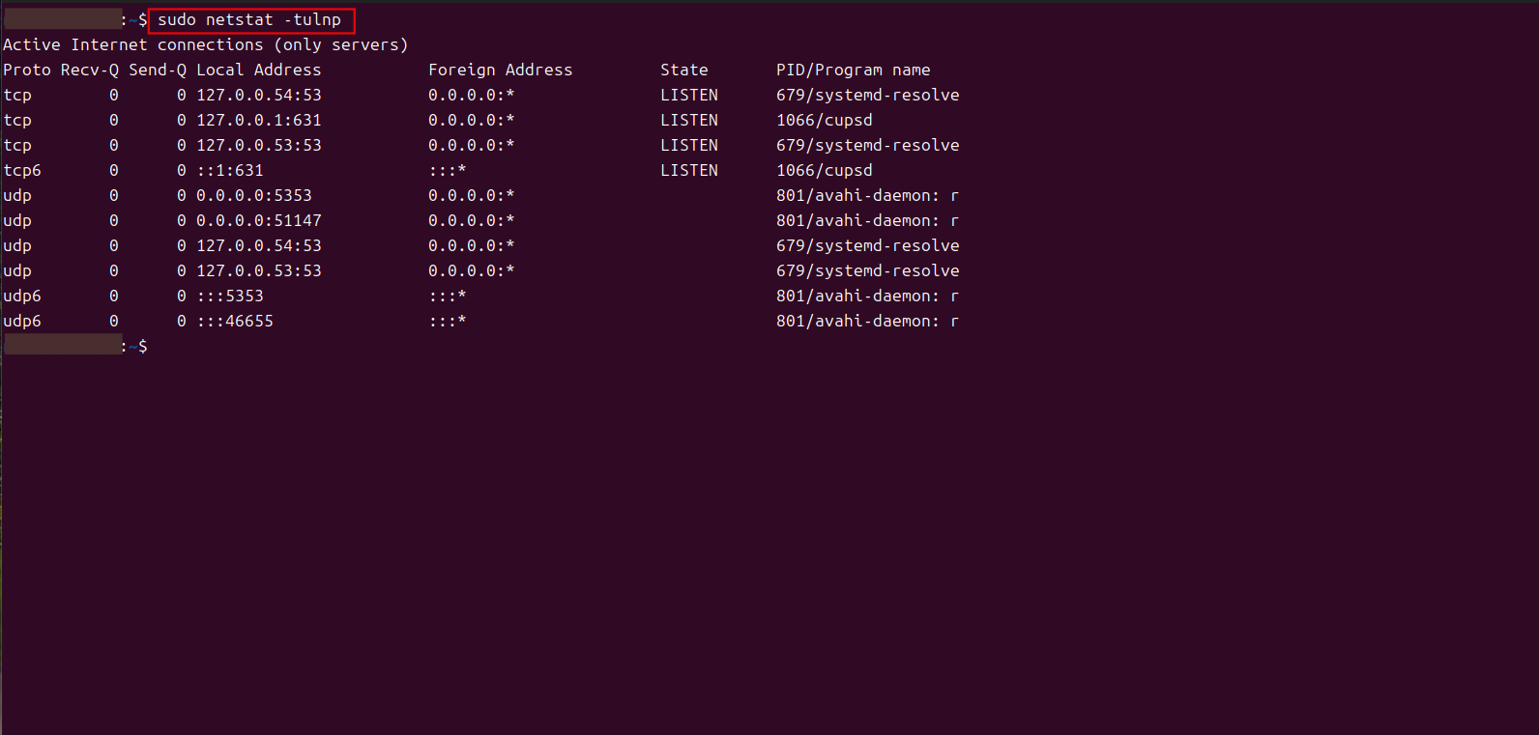Image resolution: width=1539 pixels, height=735 pixels.
Task: Click 1066/cupsd in the tcp6 row
Action: (824, 171)
